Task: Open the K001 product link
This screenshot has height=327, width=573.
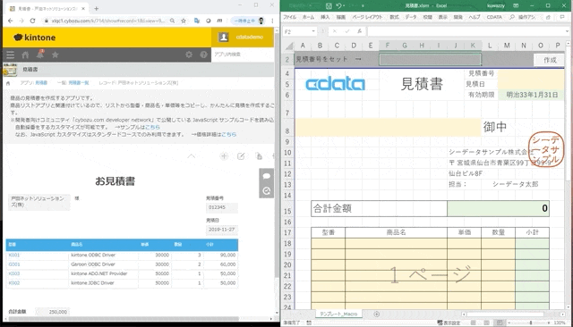Action: (14, 256)
